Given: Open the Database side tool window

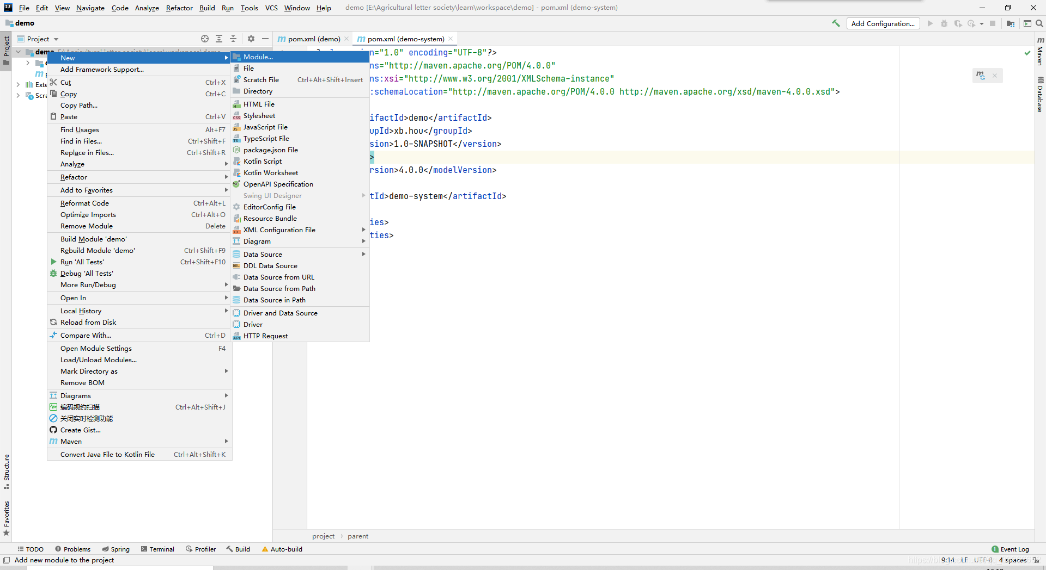Looking at the screenshot, I should (1040, 95).
